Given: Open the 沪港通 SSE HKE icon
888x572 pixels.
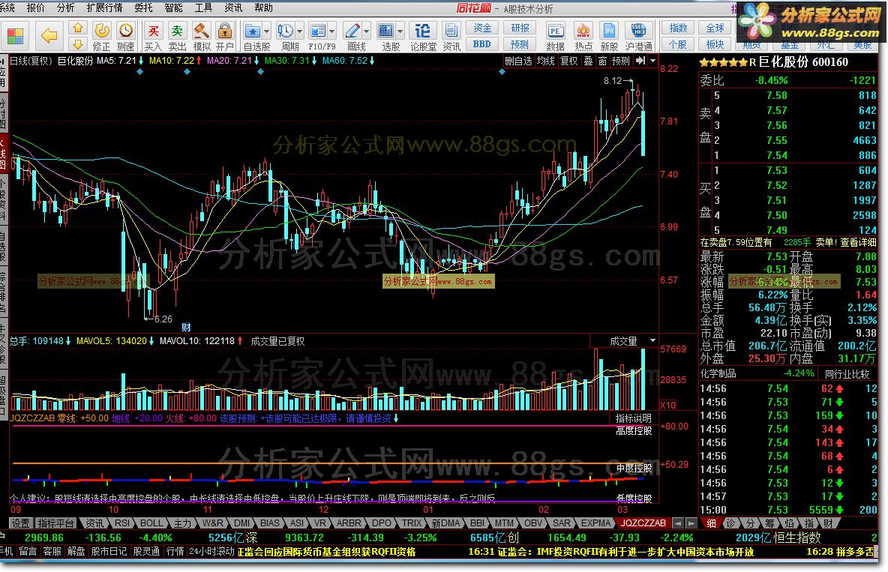Looking at the screenshot, I should click(638, 31).
